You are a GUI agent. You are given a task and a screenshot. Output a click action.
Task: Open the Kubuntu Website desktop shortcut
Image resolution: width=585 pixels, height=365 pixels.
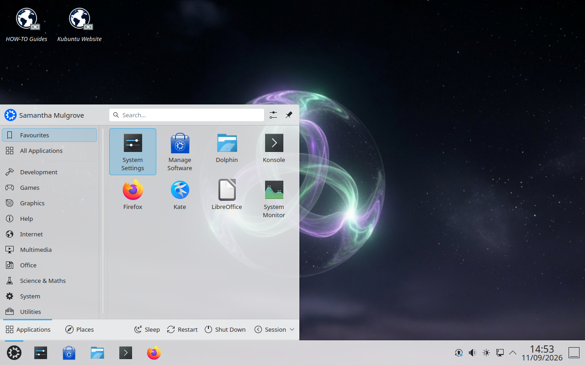[80, 26]
